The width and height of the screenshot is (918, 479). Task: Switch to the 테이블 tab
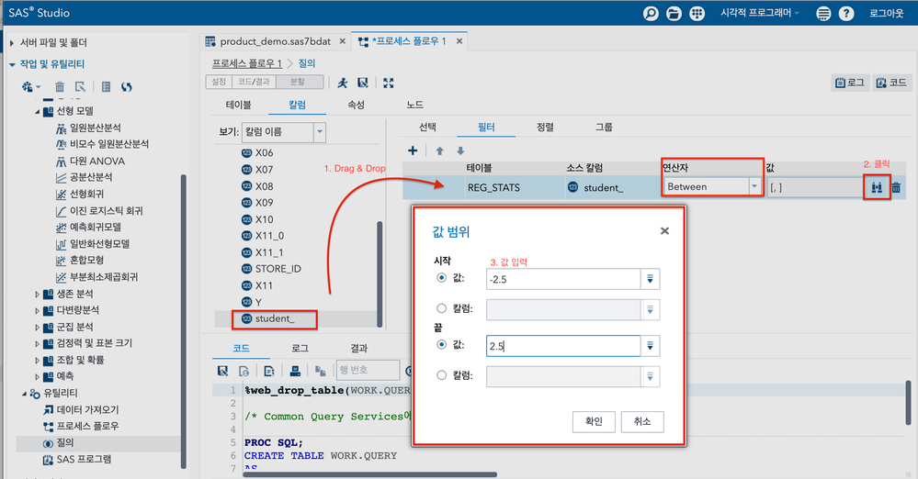(238, 105)
